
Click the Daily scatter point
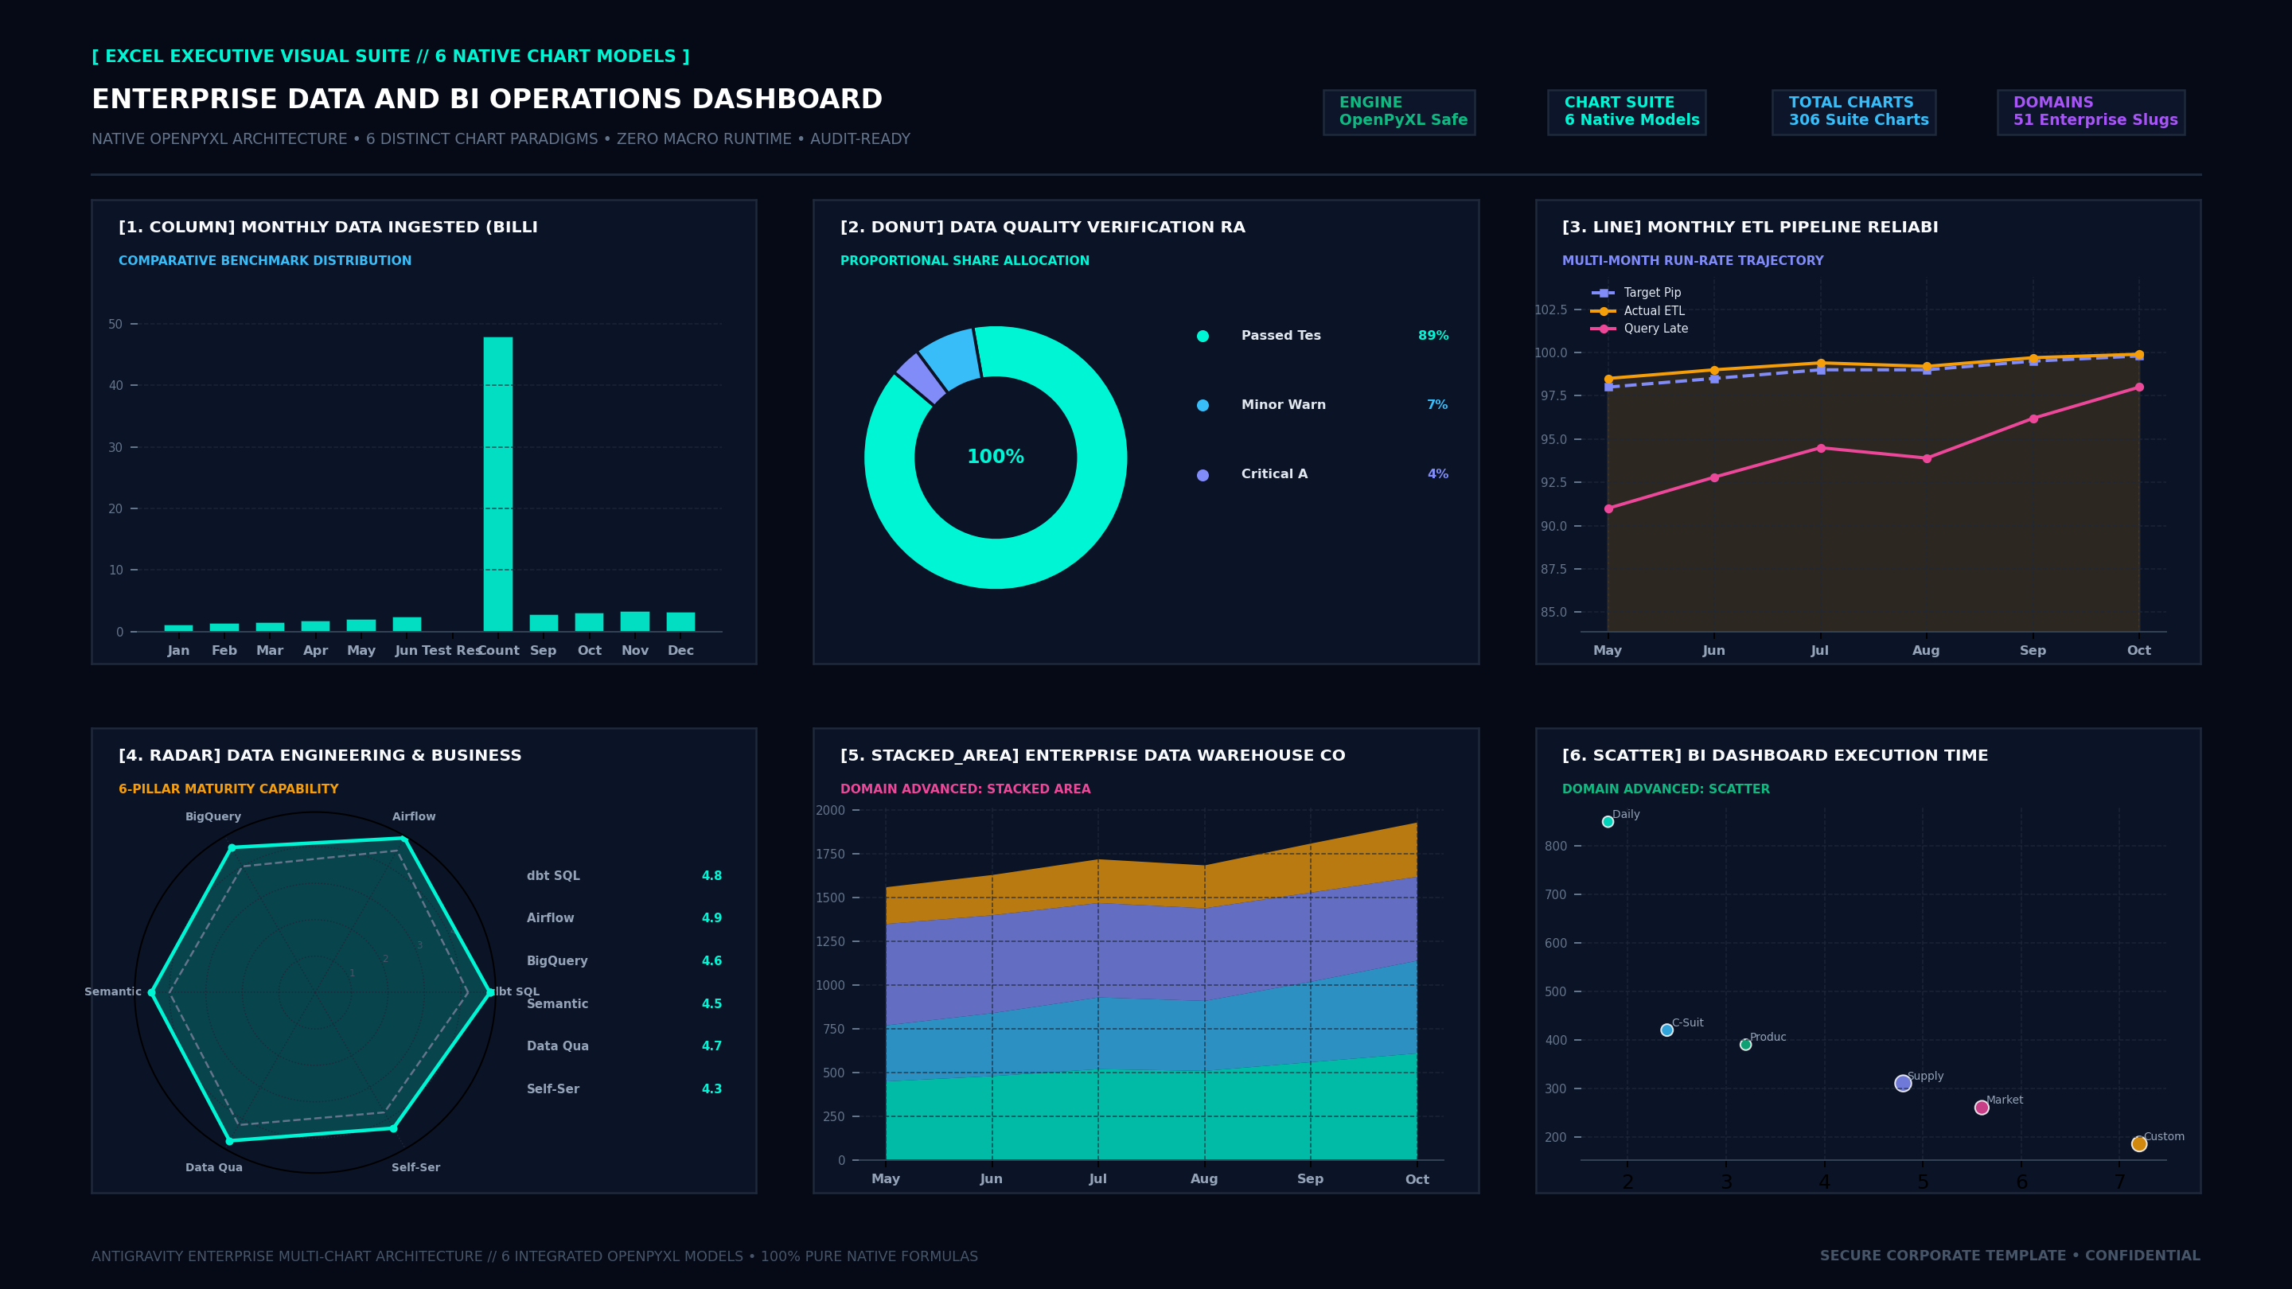click(x=1608, y=822)
